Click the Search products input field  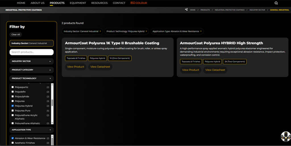(32, 52)
